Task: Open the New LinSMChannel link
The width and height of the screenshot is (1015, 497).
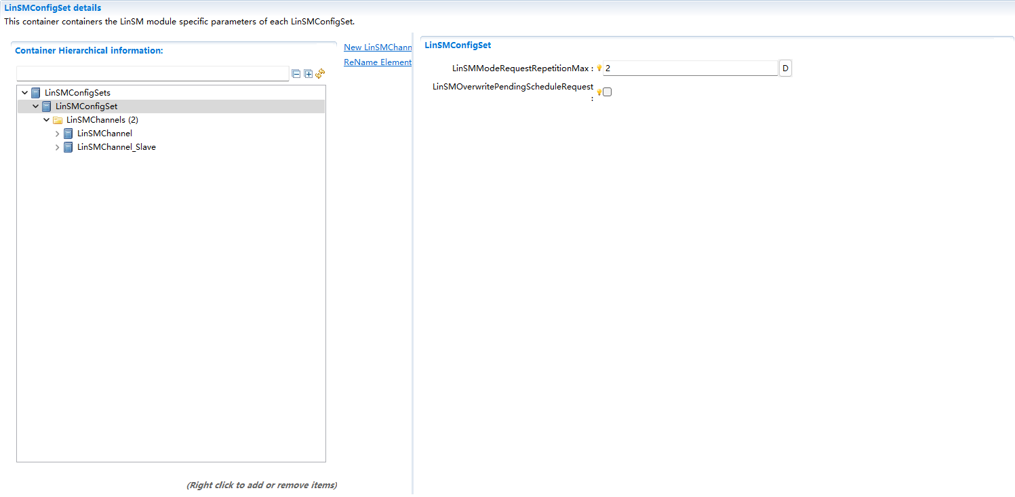Action: click(x=378, y=47)
